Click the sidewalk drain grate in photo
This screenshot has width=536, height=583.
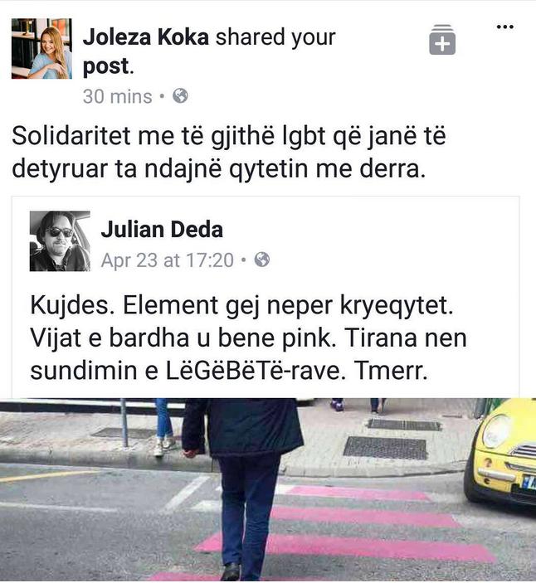tap(385, 448)
